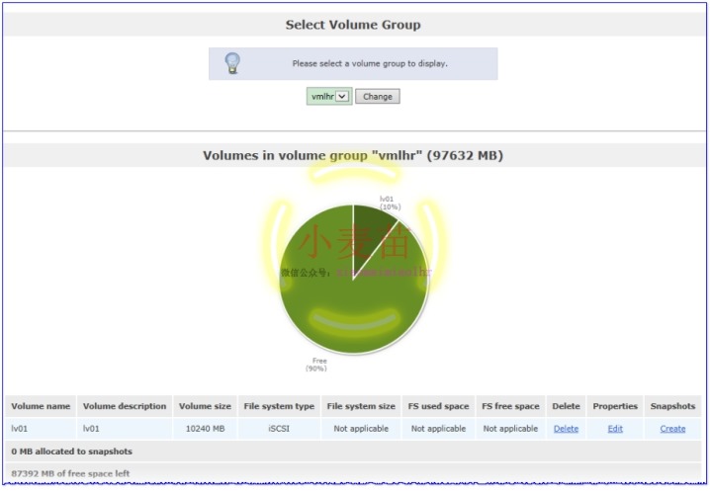The image size is (710, 493).
Task: Click the Volume description column header
Action: tap(125, 406)
